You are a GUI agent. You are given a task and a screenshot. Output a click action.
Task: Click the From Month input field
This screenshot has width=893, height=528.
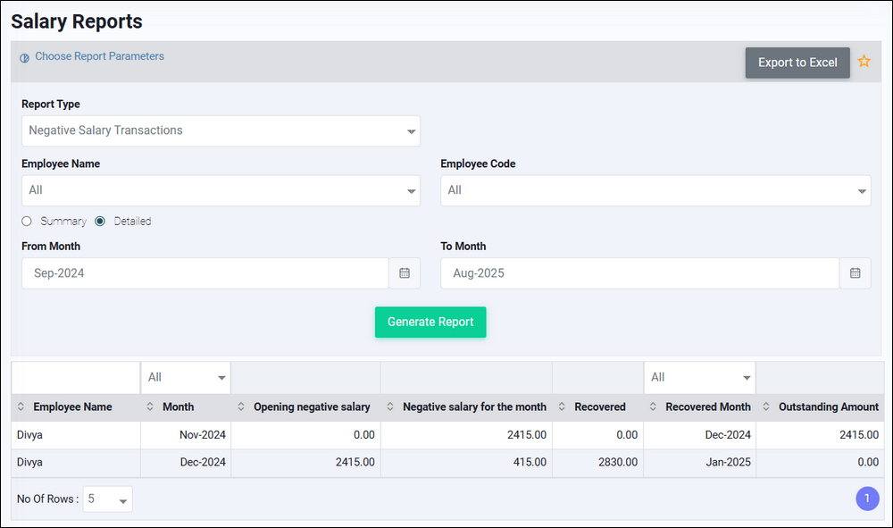(x=204, y=273)
